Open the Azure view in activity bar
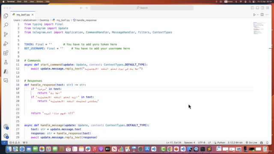The height and width of the screenshot is (154, 274). point(6,71)
